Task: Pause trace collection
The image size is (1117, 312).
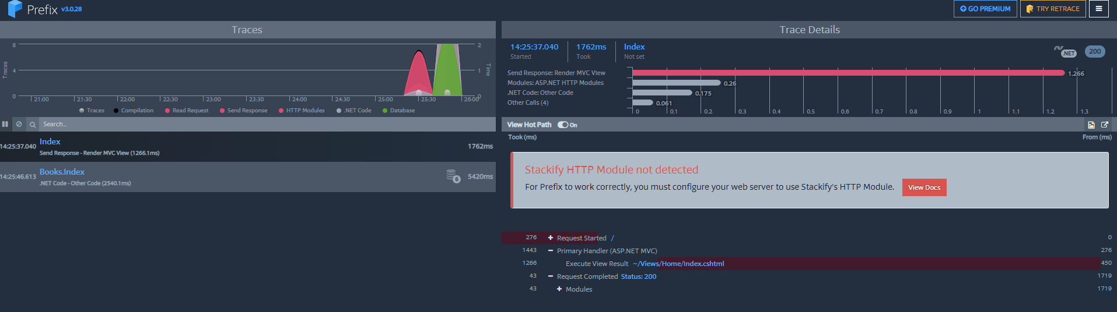Action: 5,124
